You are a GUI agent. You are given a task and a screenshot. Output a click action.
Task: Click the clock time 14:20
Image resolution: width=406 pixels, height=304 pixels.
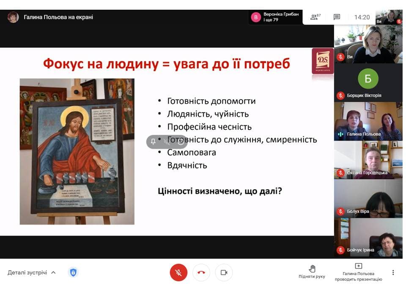tap(362, 17)
